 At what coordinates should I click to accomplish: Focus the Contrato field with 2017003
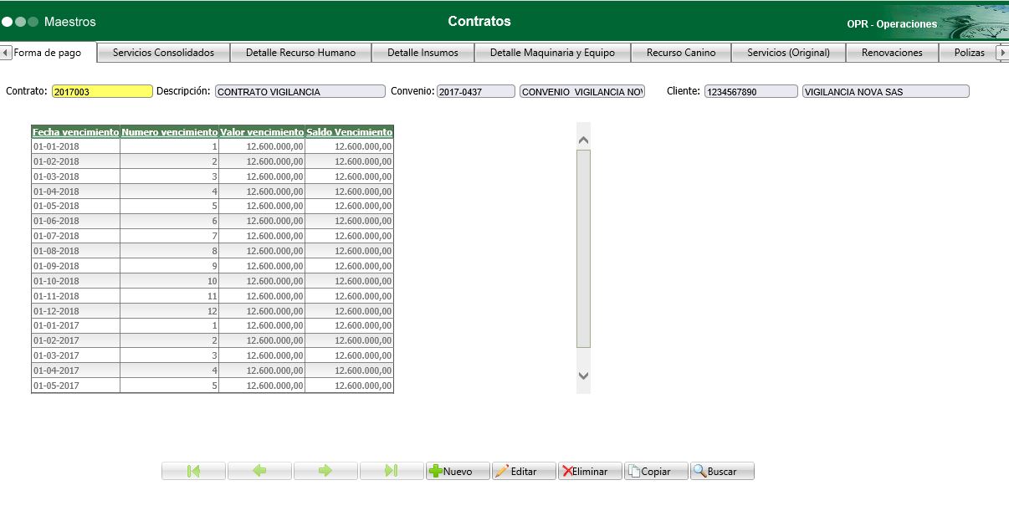(x=102, y=91)
